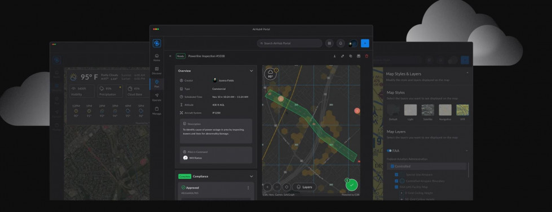The width and height of the screenshot is (552, 212).
Task: Open the Operate section in the sidebar
Action: [x=157, y=97]
